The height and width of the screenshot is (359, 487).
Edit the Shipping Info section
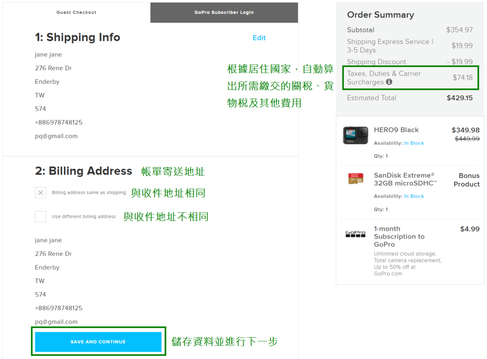(x=259, y=38)
